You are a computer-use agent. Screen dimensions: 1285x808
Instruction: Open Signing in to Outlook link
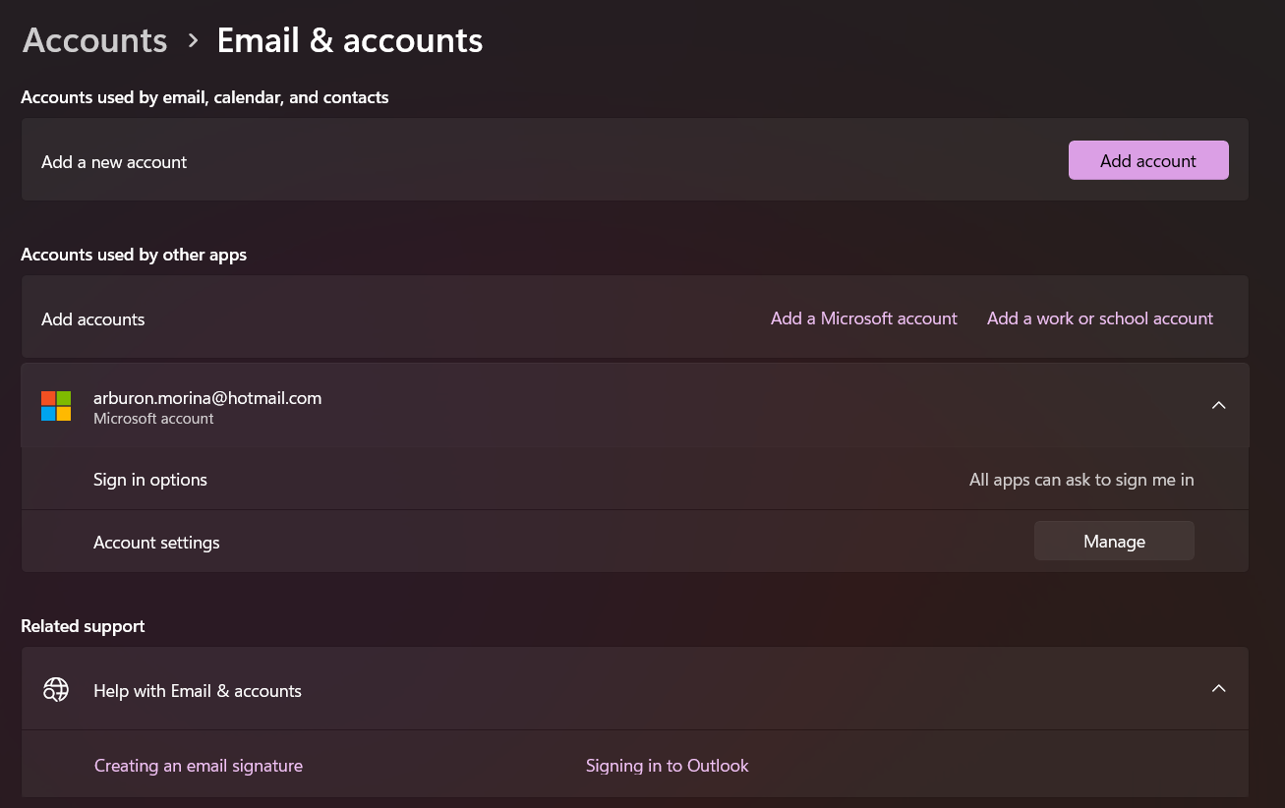(667, 765)
